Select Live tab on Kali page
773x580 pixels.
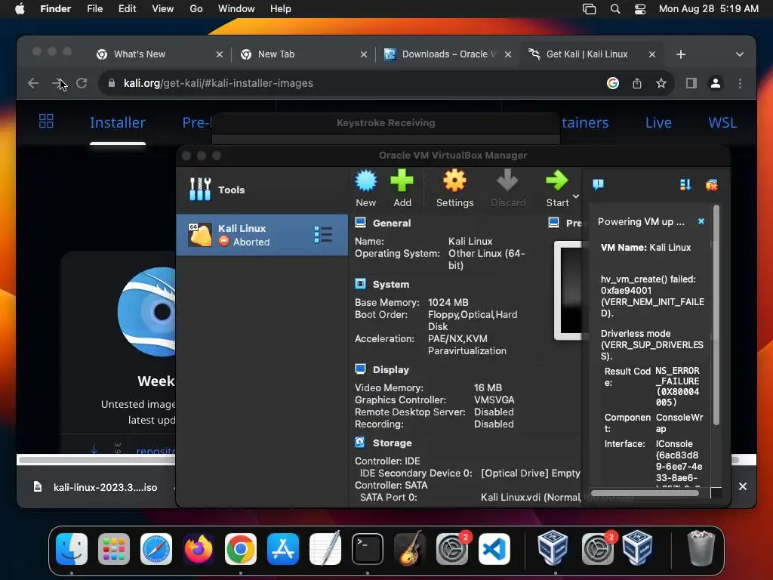(x=658, y=122)
